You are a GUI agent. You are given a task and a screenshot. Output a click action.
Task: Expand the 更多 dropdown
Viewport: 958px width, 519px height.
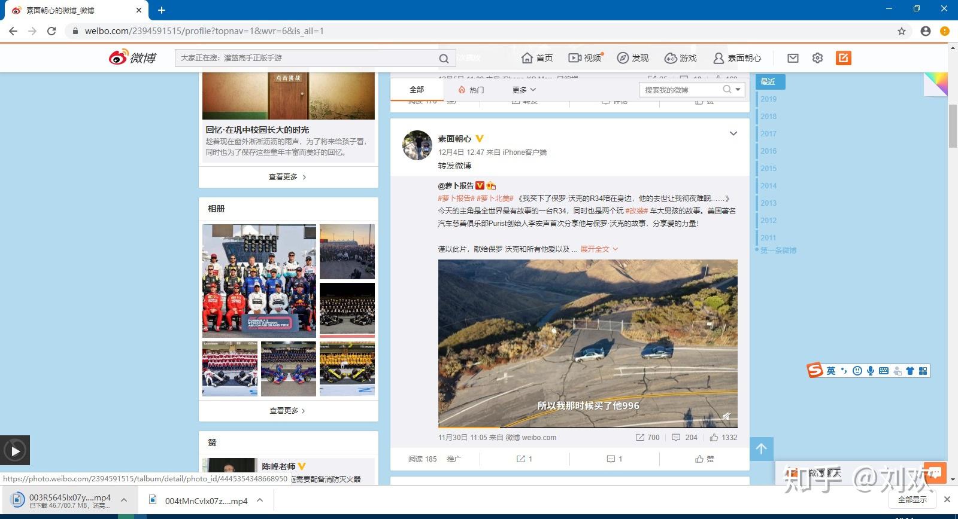(x=524, y=90)
